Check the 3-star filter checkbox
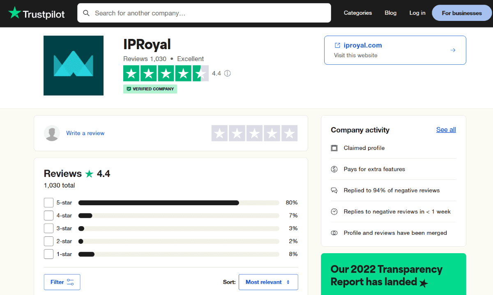Screen dimensions: 493x295 coord(48,228)
